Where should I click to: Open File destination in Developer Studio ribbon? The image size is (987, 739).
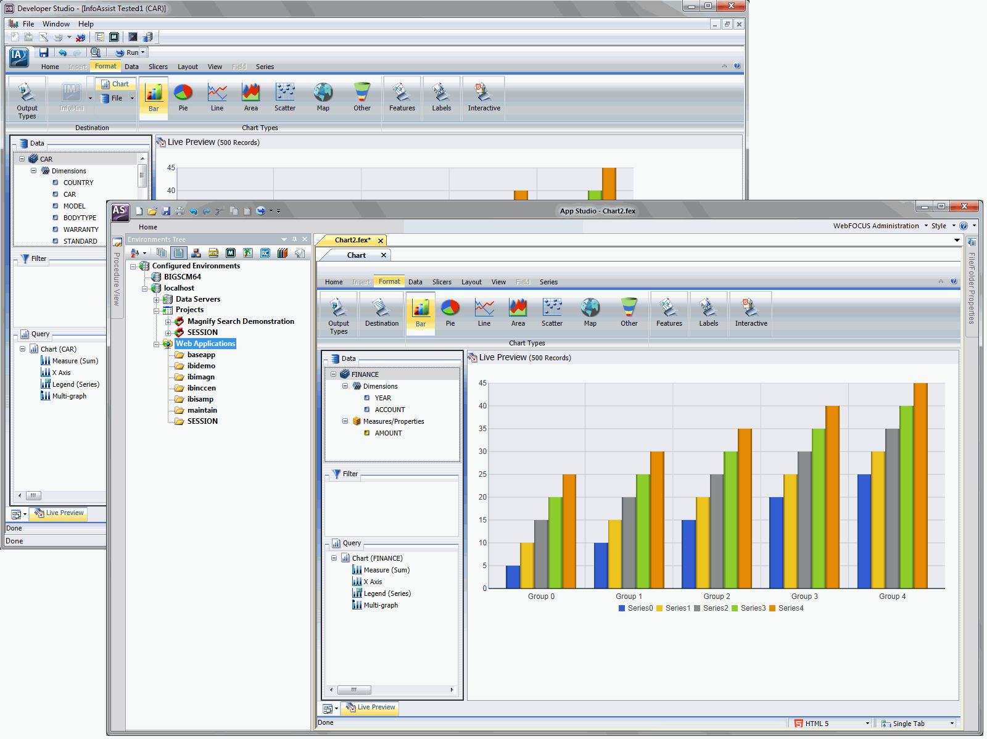point(117,98)
